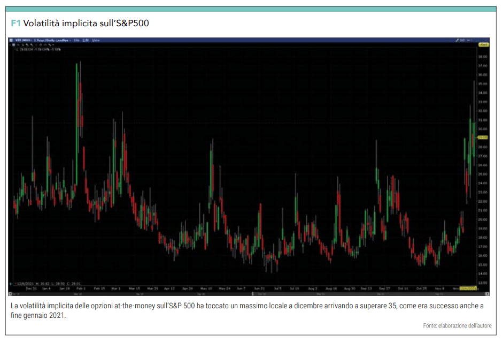Click the 'Feb 1' date label

[x=81, y=288]
